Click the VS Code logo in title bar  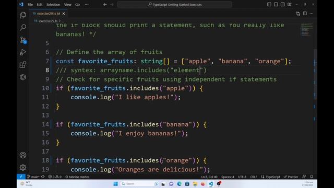pos(21,4)
